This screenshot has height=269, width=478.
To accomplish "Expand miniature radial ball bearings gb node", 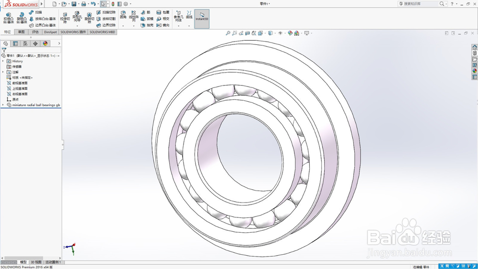I will click(x=3, y=105).
